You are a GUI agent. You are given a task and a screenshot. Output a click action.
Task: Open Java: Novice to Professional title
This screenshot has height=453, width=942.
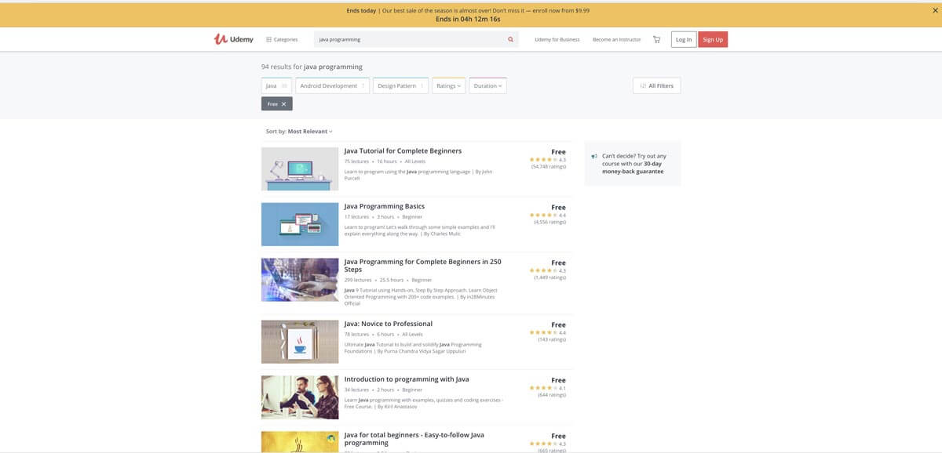389,324
